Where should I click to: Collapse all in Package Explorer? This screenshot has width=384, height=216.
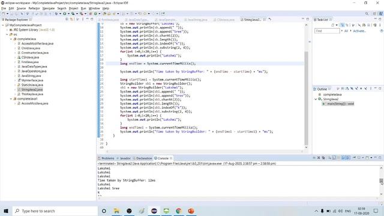67,19
